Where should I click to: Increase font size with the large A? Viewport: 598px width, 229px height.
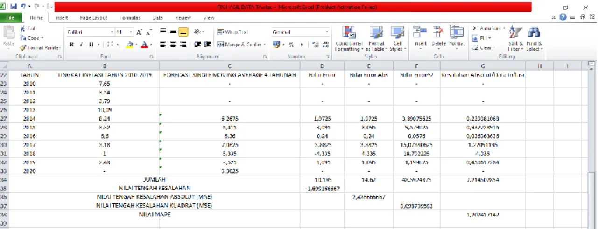[140, 32]
